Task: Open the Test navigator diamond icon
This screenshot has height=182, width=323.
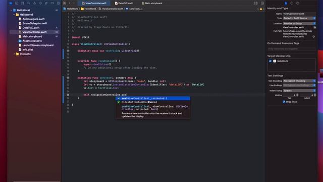Action: coord(40,3)
